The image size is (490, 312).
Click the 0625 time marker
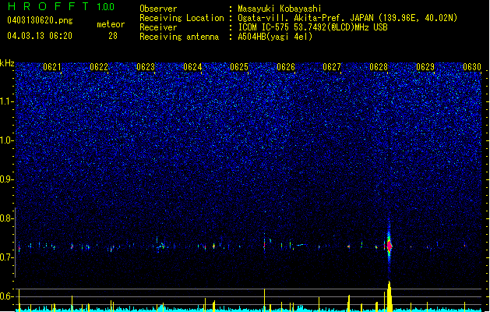point(239,66)
